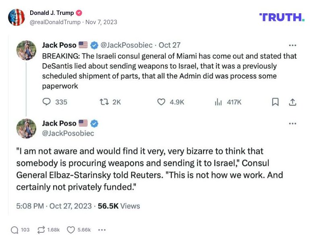Click the comment bubble icon with 335 replies
Viewport: 313px width, 242px height.
coord(47,102)
